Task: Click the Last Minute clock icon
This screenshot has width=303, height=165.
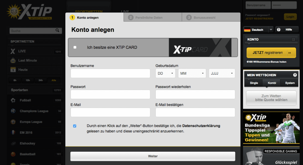Action: (x=13, y=60)
